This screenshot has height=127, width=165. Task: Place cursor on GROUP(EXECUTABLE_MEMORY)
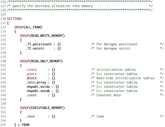click(x=42, y=108)
